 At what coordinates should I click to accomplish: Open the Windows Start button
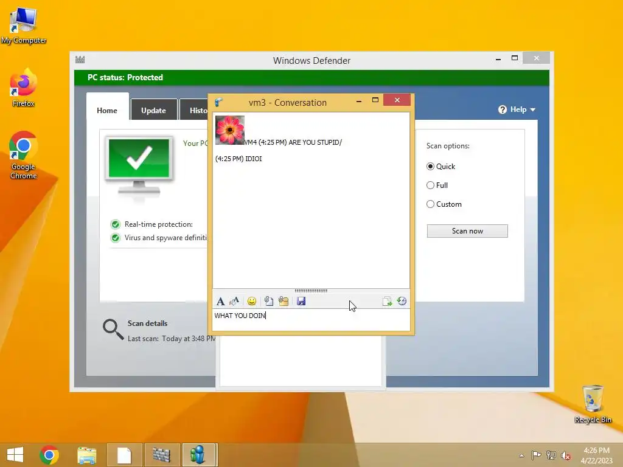(x=15, y=455)
